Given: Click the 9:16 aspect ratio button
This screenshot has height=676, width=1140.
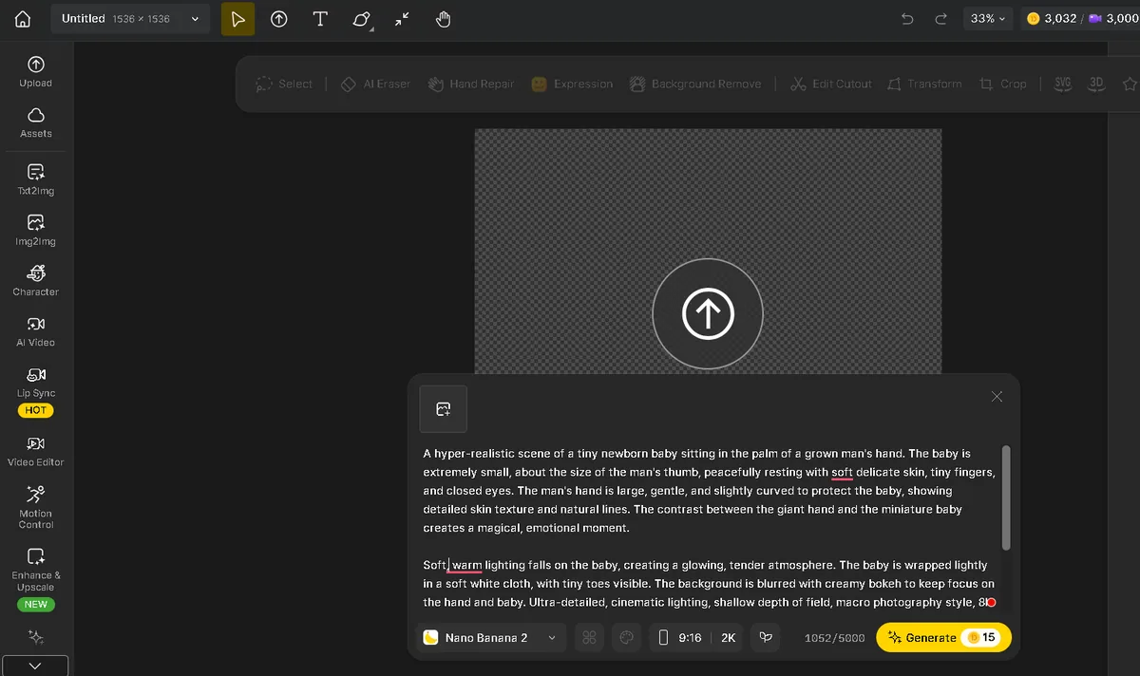Looking at the screenshot, I should (680, 638).
